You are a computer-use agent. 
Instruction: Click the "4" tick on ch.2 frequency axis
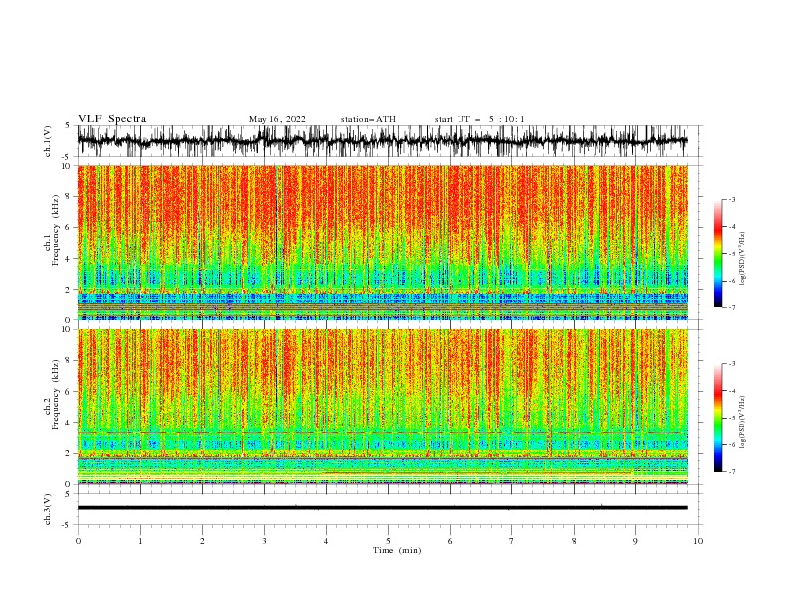tap(69, 423)
